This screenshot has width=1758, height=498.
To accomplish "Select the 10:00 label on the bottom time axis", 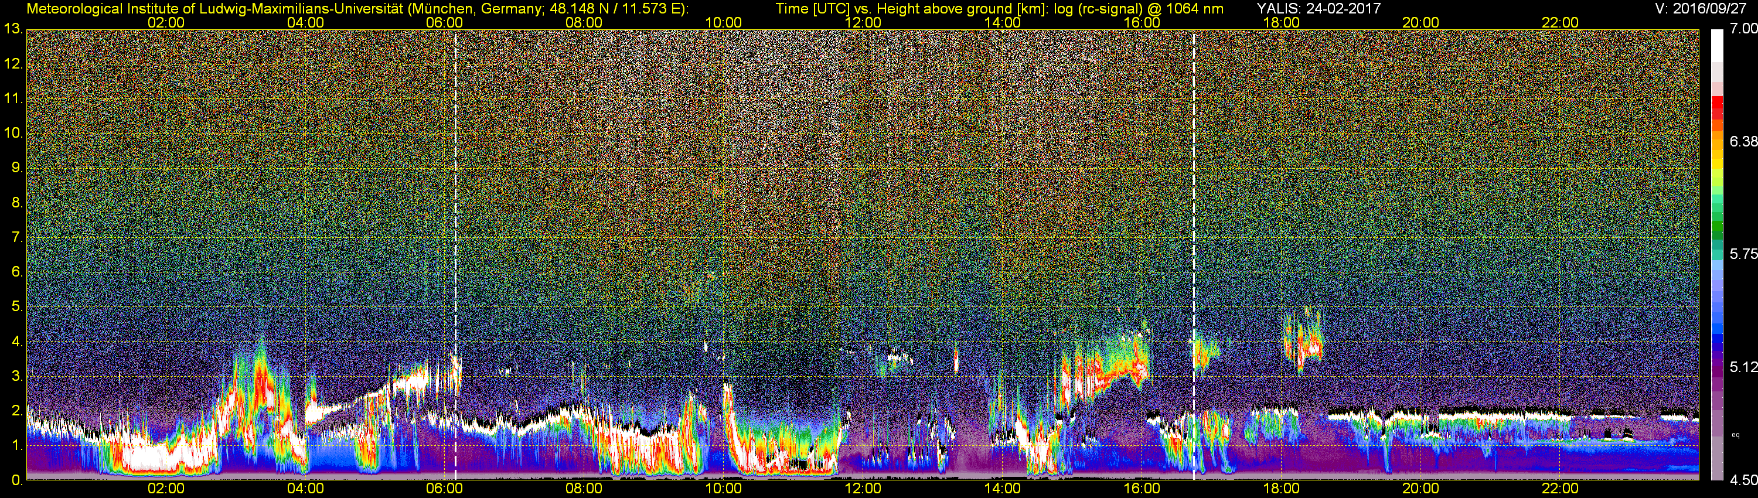I will (723, 489).
